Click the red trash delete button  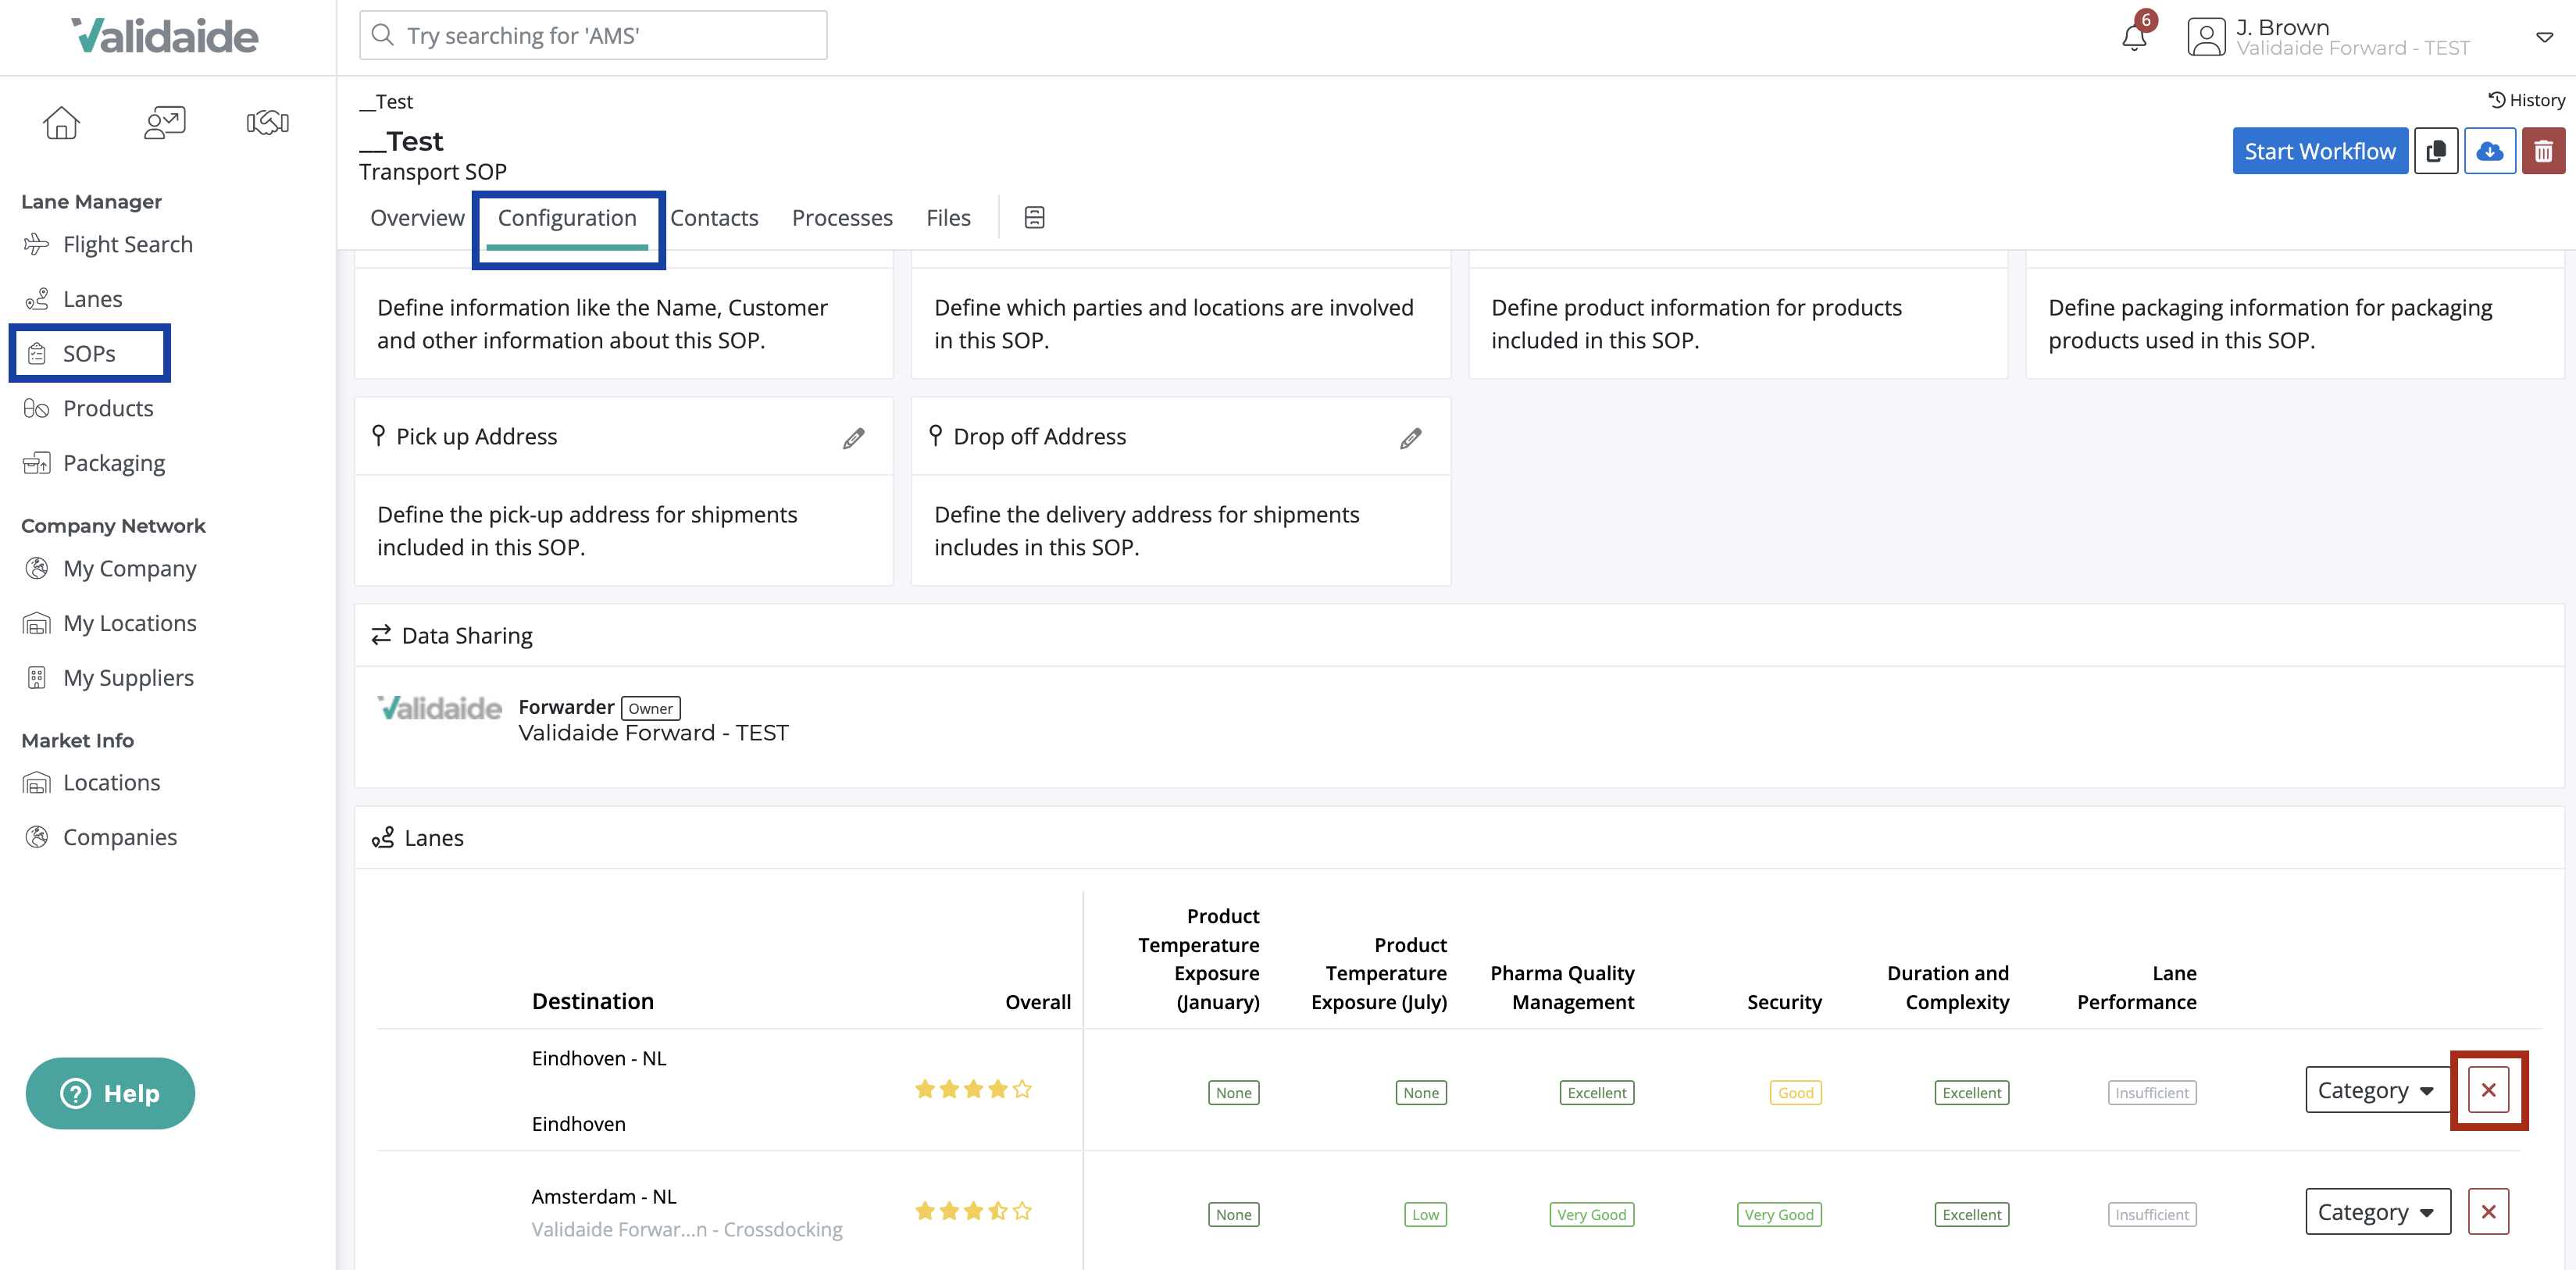pos(2543,151)
